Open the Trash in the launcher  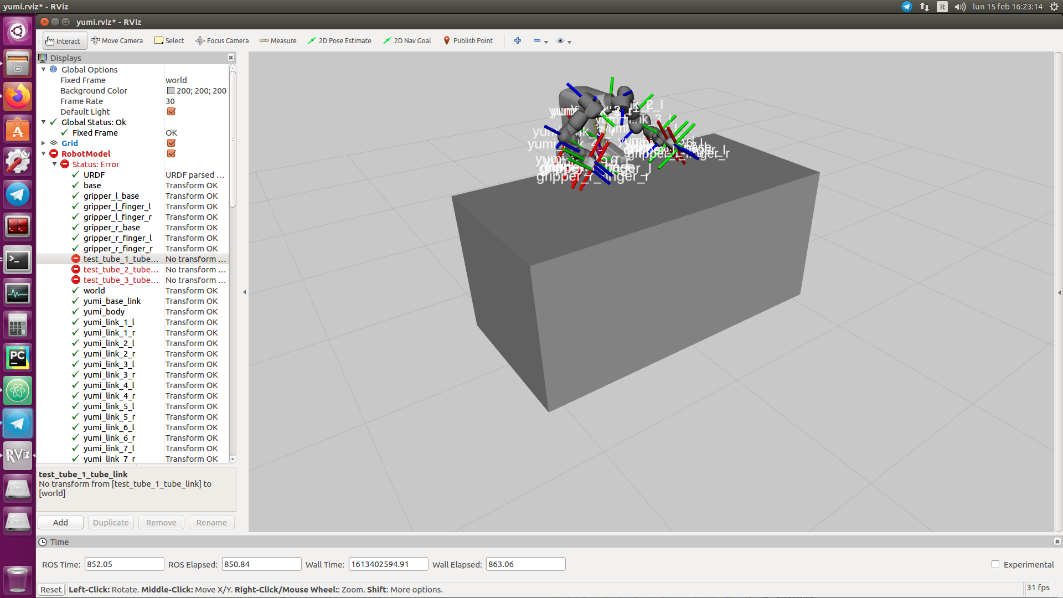click(x=18, y=579)
